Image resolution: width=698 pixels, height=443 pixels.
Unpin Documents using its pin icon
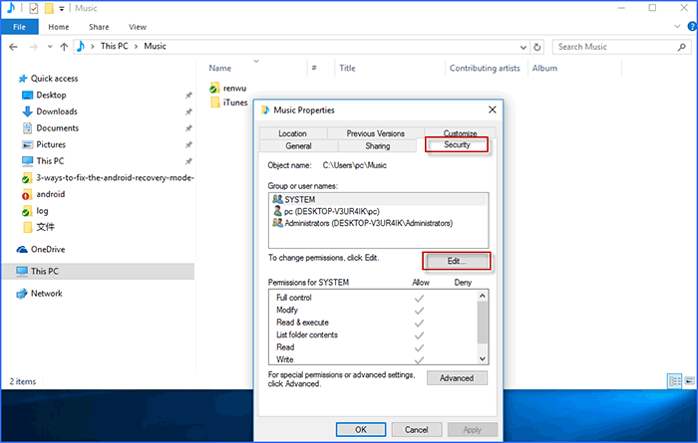tap(188, 128)
